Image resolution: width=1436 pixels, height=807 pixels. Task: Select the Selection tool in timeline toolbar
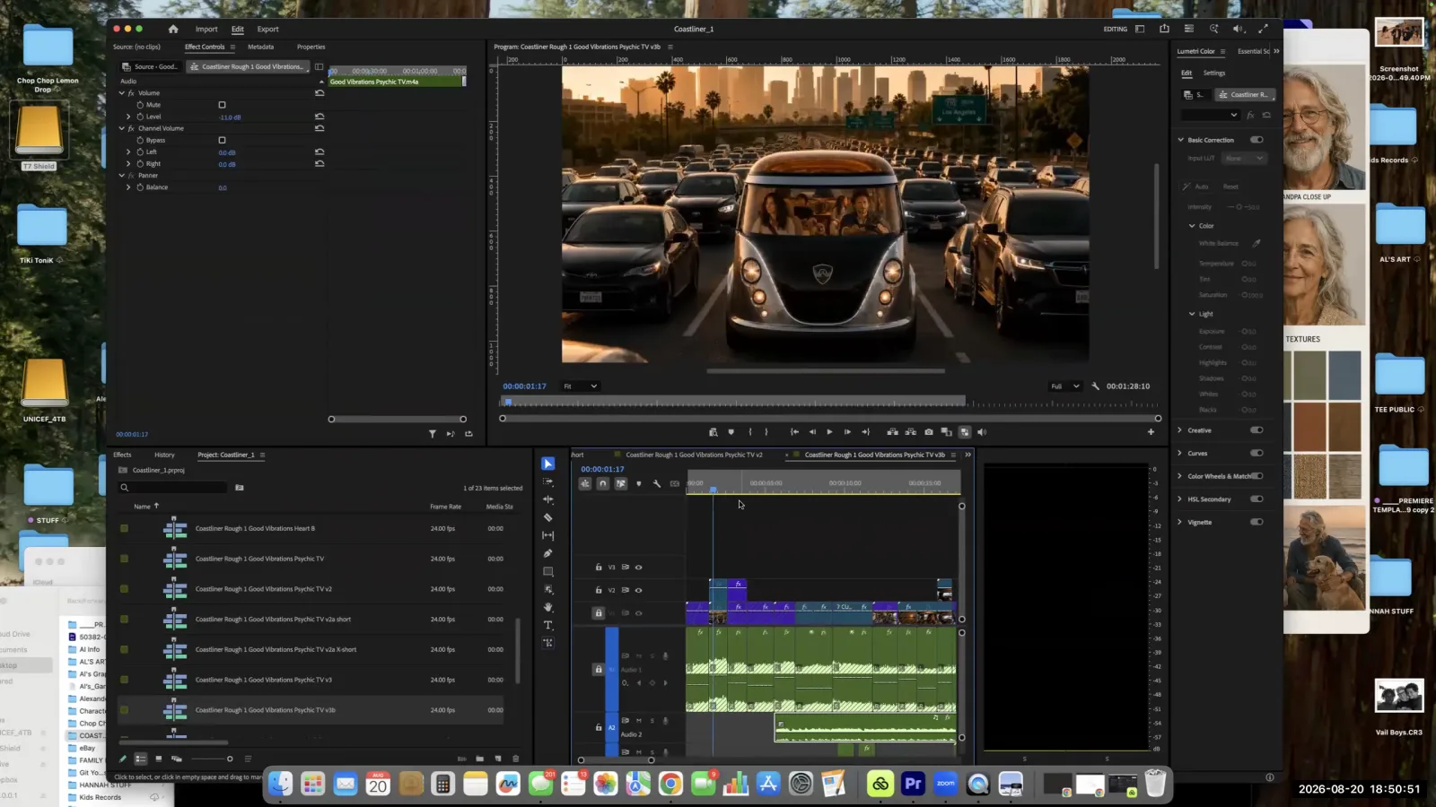(548, 464)
